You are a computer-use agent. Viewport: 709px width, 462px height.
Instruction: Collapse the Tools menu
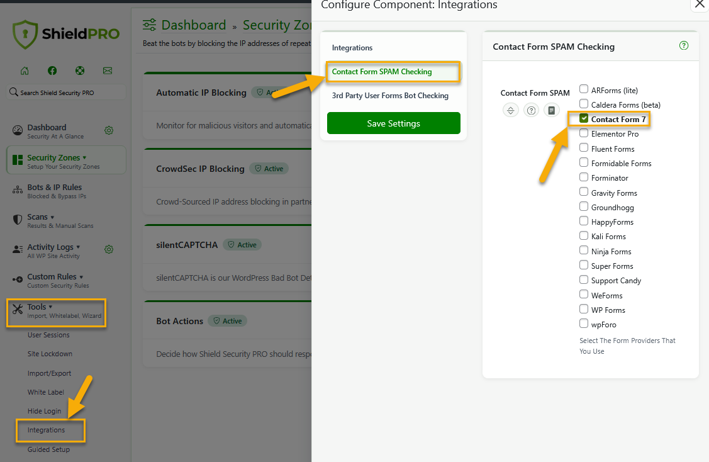[x=50, y=307]
